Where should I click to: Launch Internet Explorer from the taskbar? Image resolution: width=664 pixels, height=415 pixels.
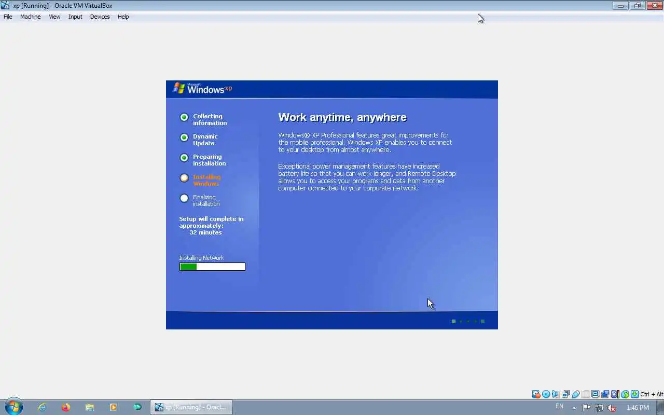tap(42, 407)
